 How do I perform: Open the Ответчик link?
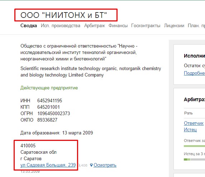pyautogui.click(x=194, y=123)
